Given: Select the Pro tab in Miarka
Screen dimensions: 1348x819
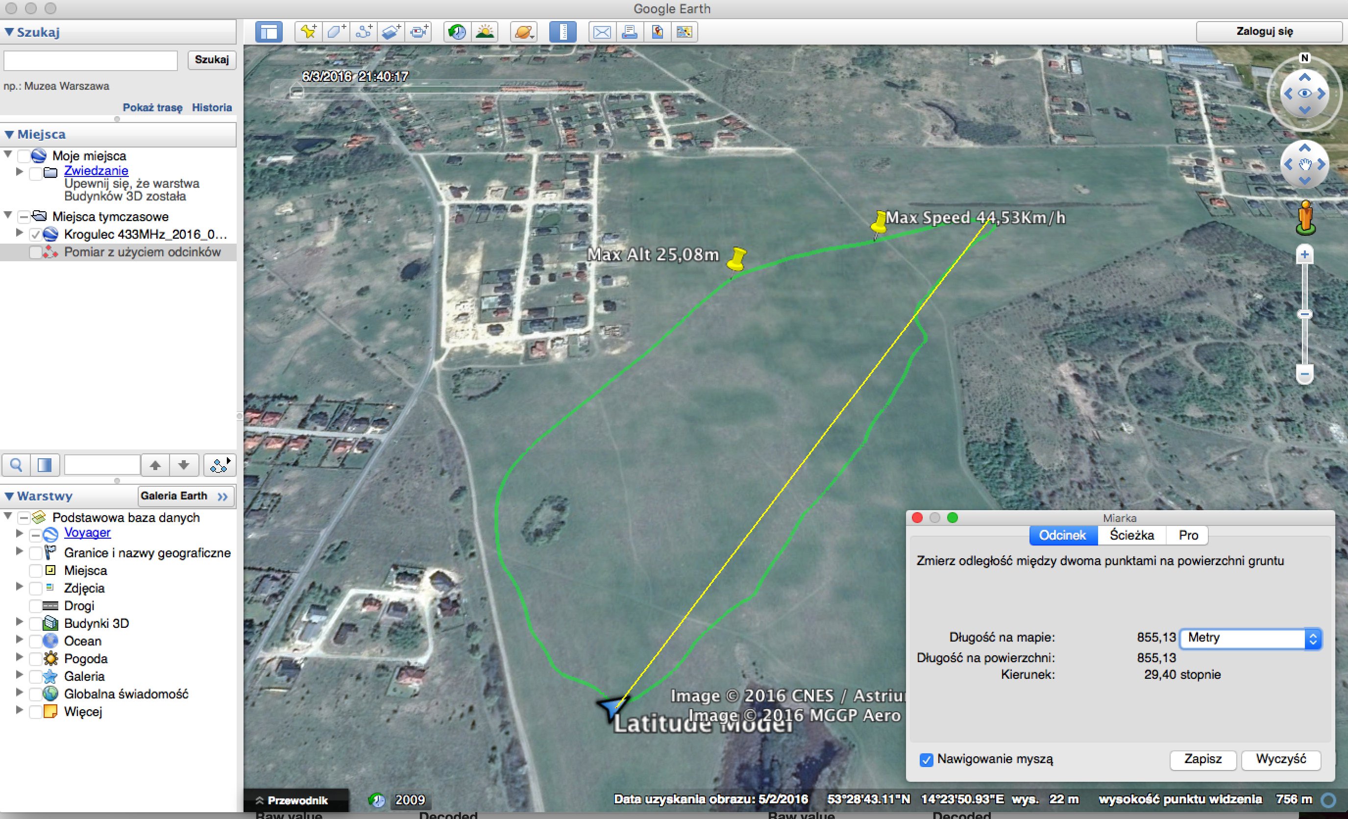Looking at the screenshot, I should [x=1188, y=535].
